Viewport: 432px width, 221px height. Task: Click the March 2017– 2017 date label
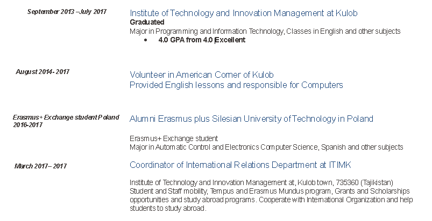(40, 166)
